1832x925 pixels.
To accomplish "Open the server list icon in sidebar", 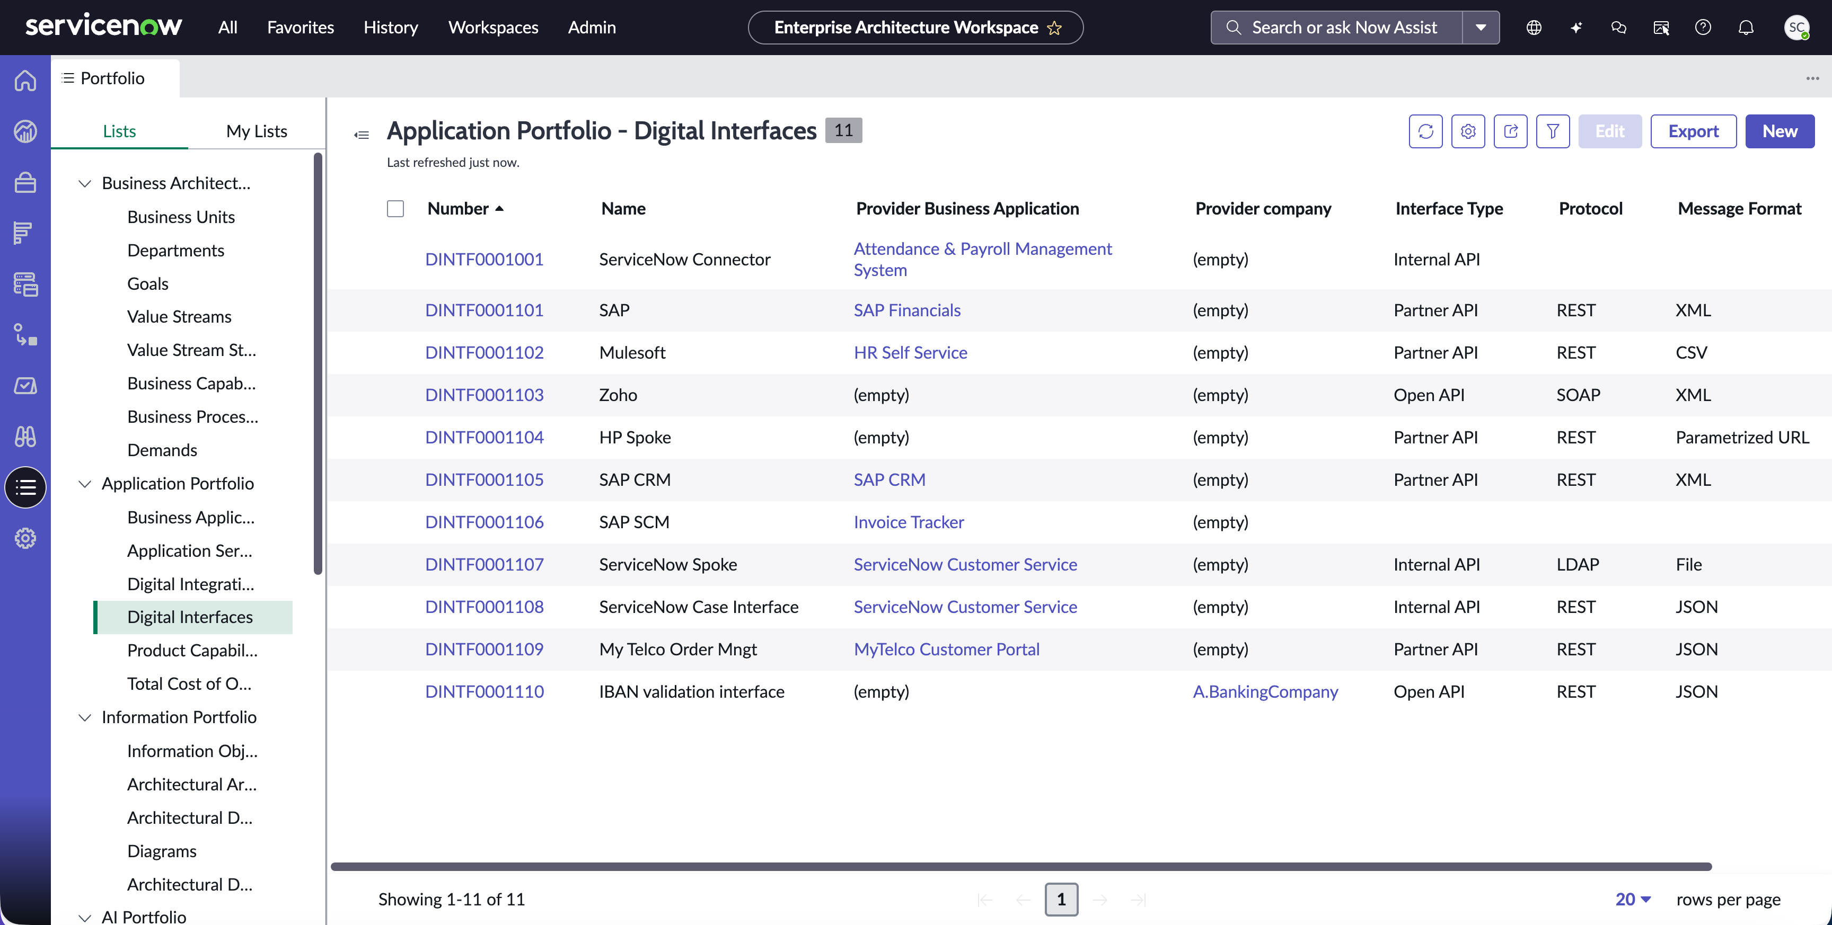I will click(x=25, y=284).
